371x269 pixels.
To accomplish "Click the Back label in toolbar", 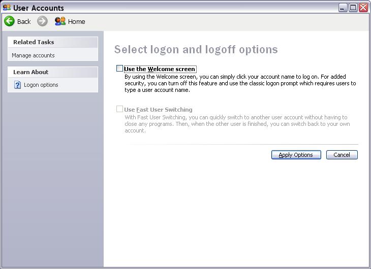I will click(24, 21).
